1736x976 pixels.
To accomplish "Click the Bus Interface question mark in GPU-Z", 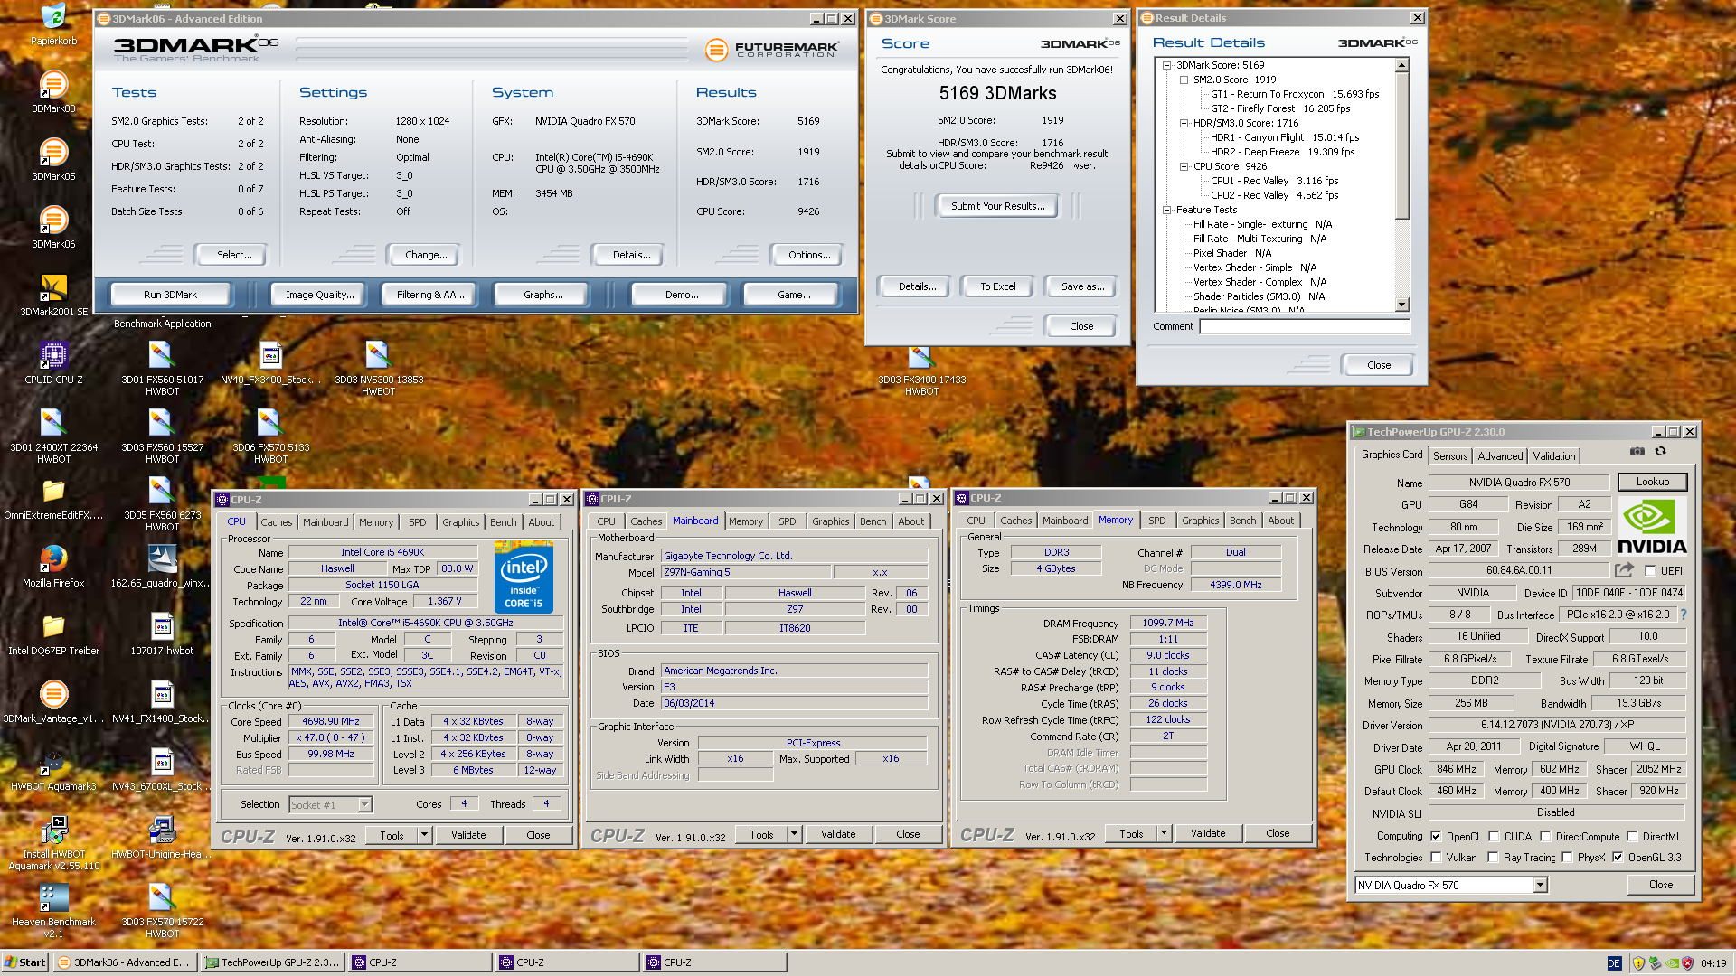I will pos(1684,615).
